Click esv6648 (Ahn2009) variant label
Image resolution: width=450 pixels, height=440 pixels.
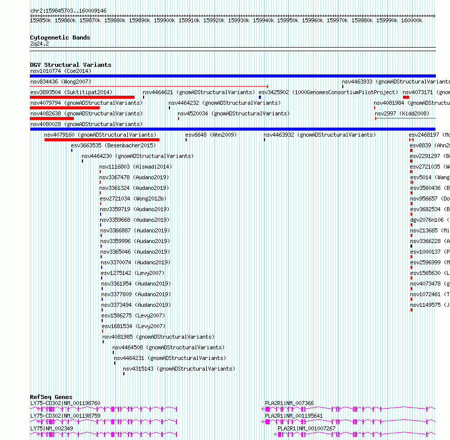click(x=211, y=135)
